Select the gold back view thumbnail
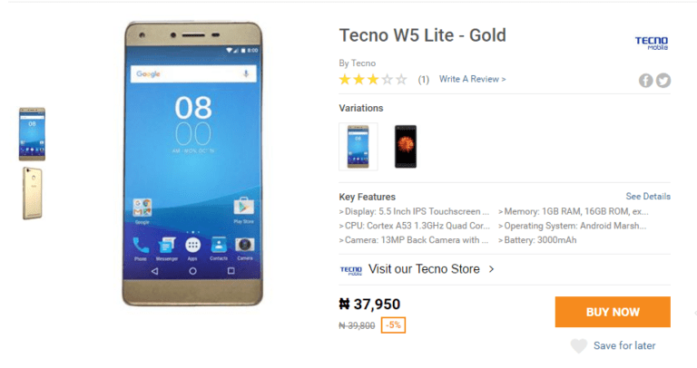697x368 pixels. (32, 192)
